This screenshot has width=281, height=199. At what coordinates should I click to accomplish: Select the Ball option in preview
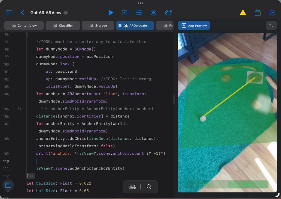pyautogui.click(x=248, y=184)
